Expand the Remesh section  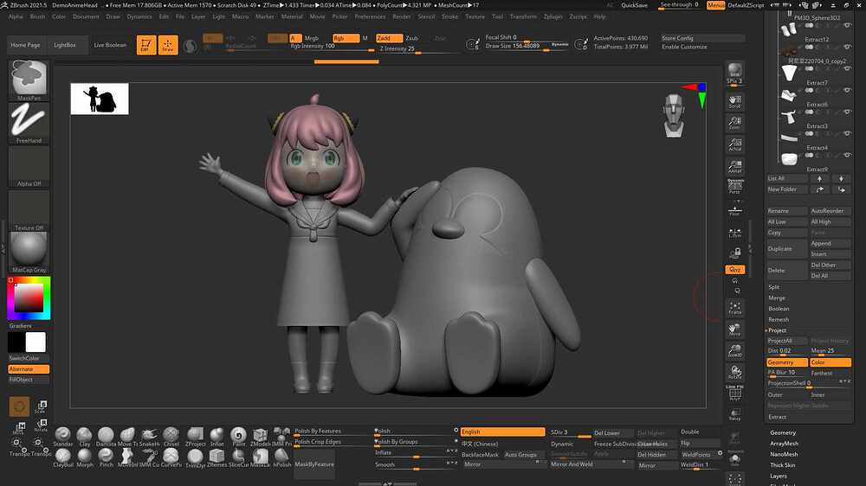(779, 319)
